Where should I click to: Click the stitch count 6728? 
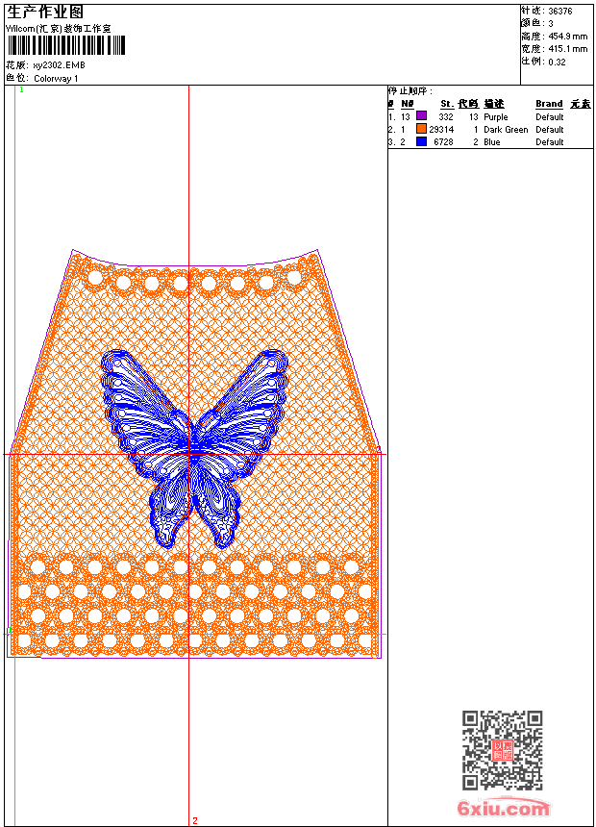pos(443,142)
